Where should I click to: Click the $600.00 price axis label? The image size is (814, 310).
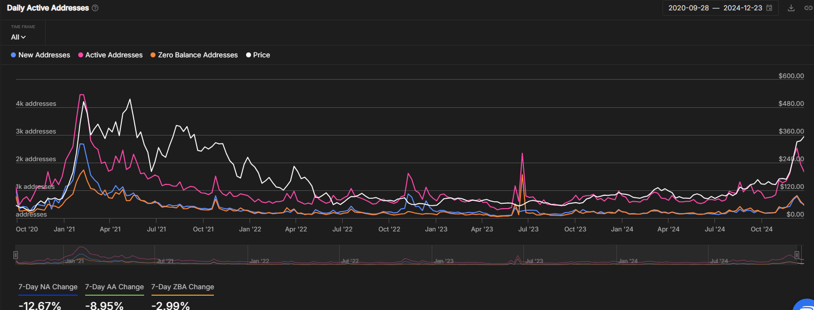click(791, 76)
